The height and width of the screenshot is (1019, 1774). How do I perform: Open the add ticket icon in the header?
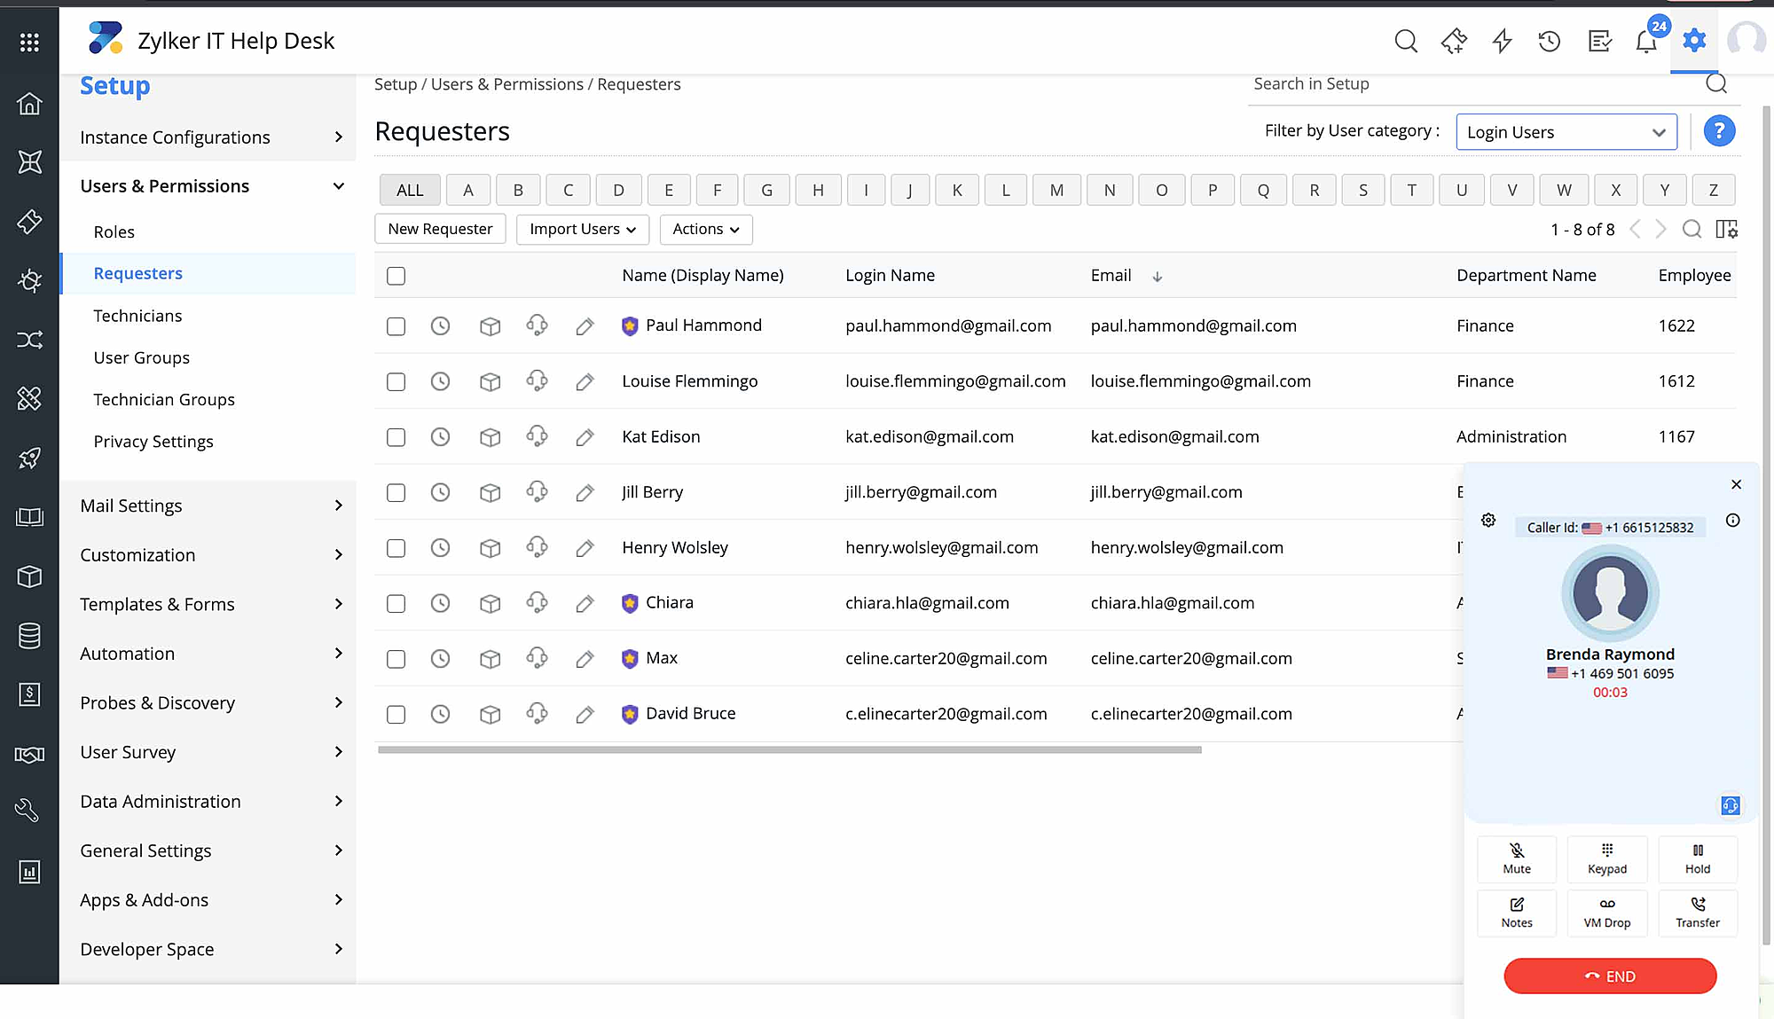tap(1454, 40)
